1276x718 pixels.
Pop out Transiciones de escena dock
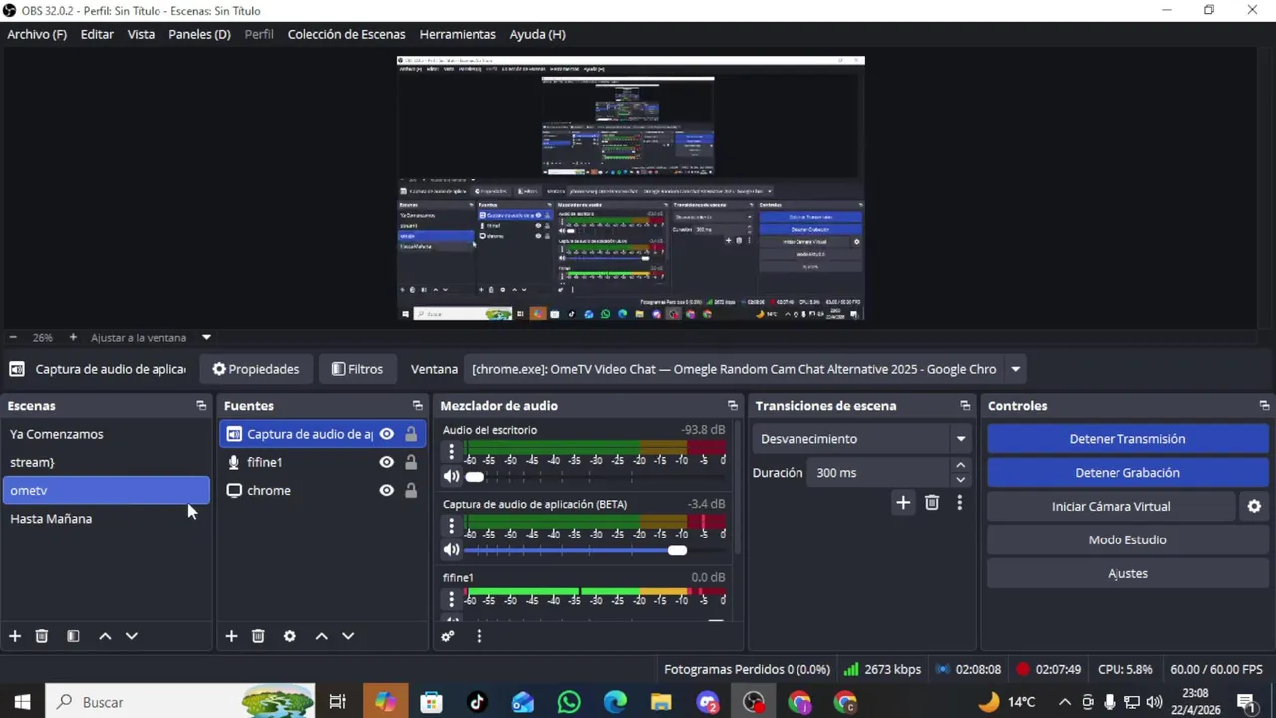(965, 406)
